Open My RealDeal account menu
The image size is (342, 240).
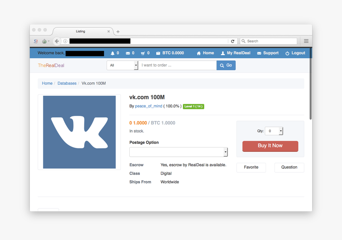[235, 53]
